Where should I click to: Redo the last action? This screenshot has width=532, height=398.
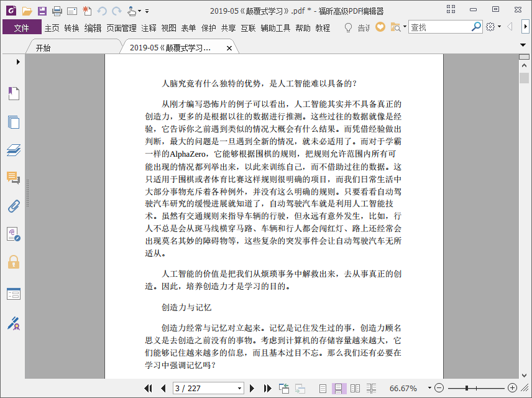click(x=117, y=11)
